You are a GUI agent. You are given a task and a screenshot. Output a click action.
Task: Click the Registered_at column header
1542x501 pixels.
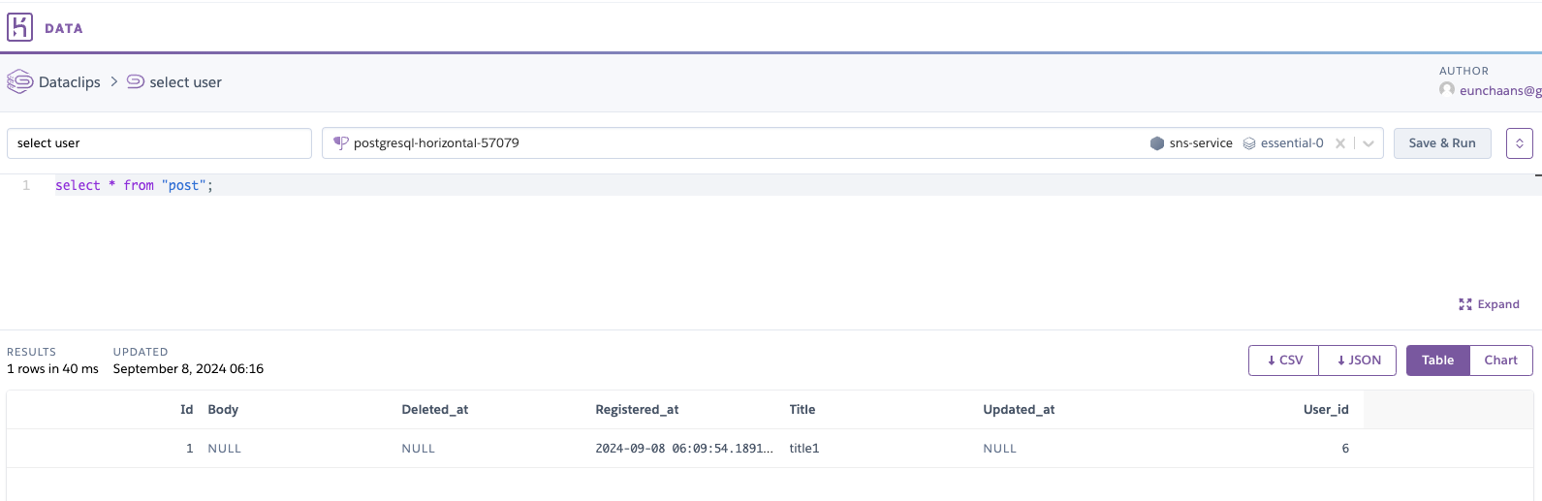[x=637, y=410]
